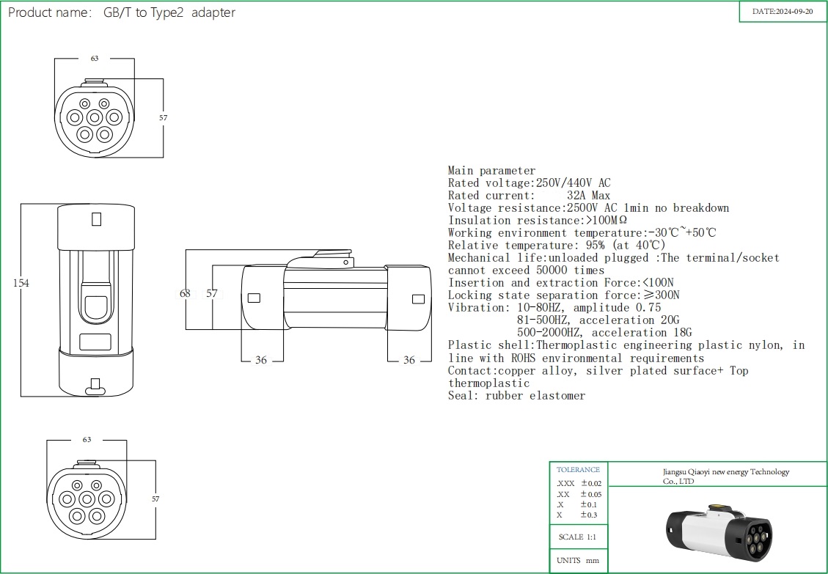Select the 68 height dimension label
The image size is (828, 574).
[185, 293]
